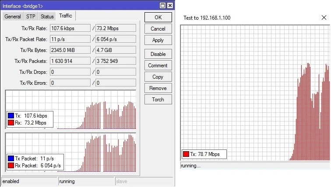The height and width of the screenshot is (187, 331).
Task: Close the Interface bridge1 window
Action: pos(169,6)
